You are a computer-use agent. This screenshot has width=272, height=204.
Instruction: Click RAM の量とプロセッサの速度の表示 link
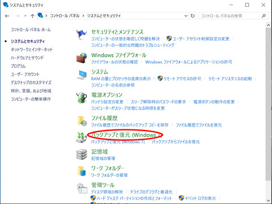click(x=121, y=79)
